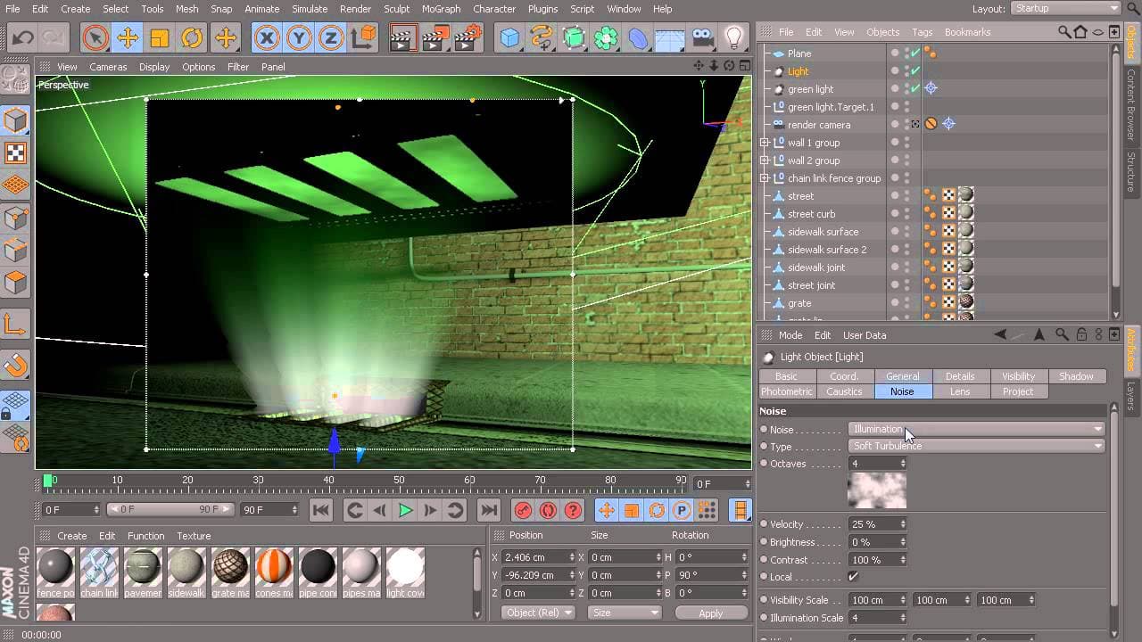Click the record active objects keyframe button
The width and height of the screenshot is (1142, 642).
[523, 510]
